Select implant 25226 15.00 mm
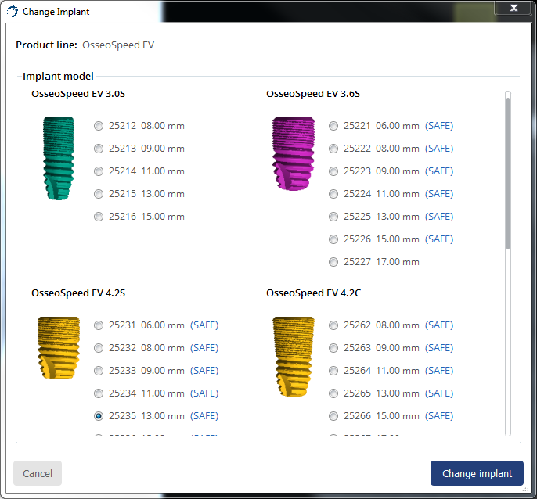537x499 pixels. point(333,239)
